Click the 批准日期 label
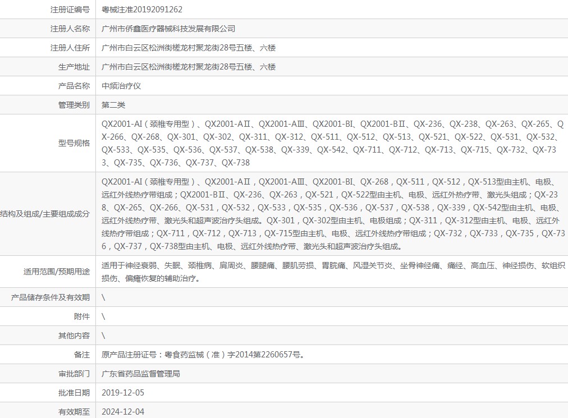This screenshot has height=418, width=568. (74, 393)
